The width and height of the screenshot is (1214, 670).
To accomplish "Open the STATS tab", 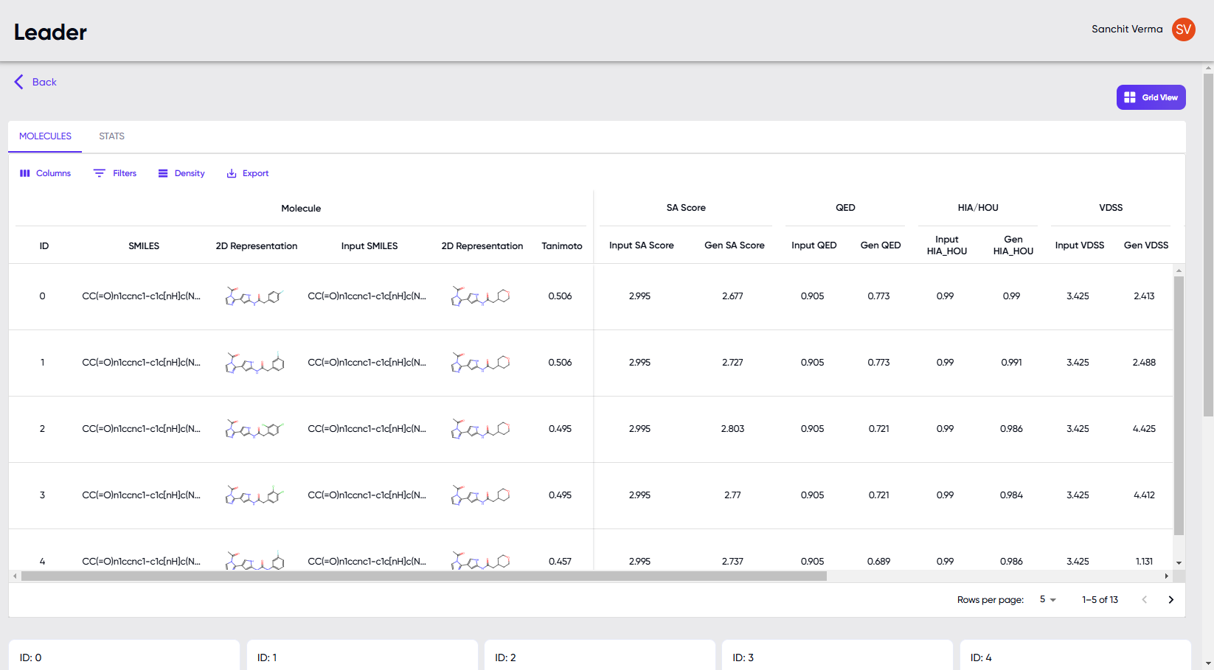I will click(111, 136).
